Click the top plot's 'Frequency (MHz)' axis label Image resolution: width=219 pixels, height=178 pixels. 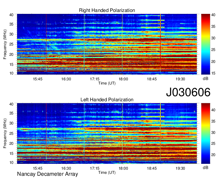tap(5, 44)
